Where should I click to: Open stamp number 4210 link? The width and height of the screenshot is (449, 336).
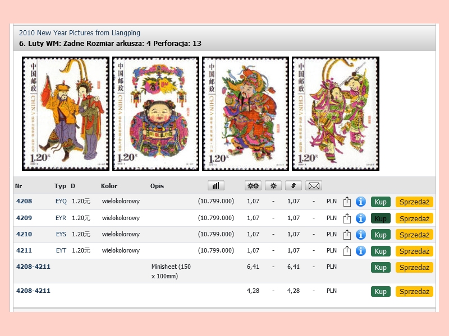24,234
